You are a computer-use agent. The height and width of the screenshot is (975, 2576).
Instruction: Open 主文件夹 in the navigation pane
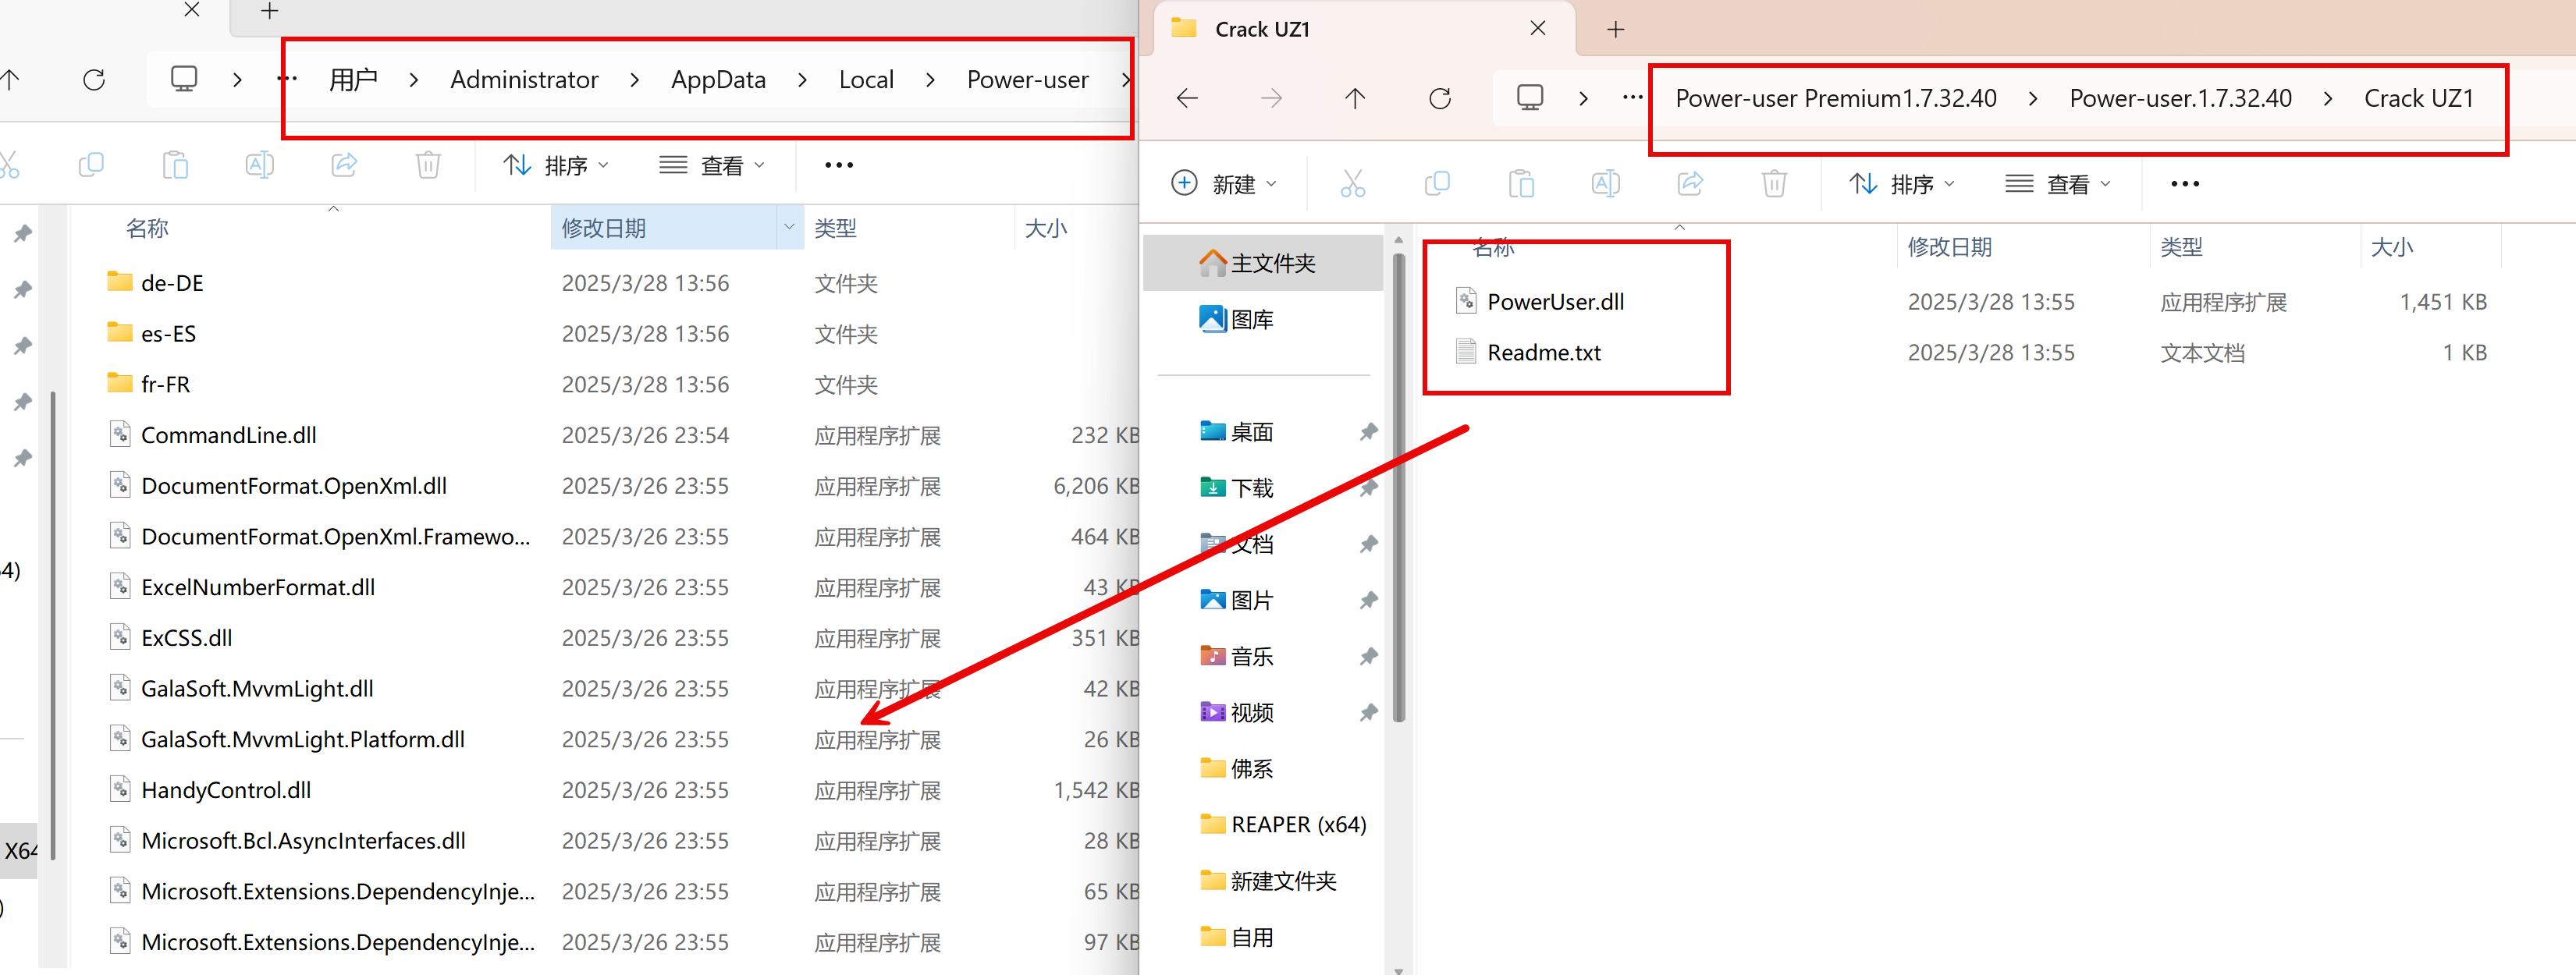pos(1272,263)
